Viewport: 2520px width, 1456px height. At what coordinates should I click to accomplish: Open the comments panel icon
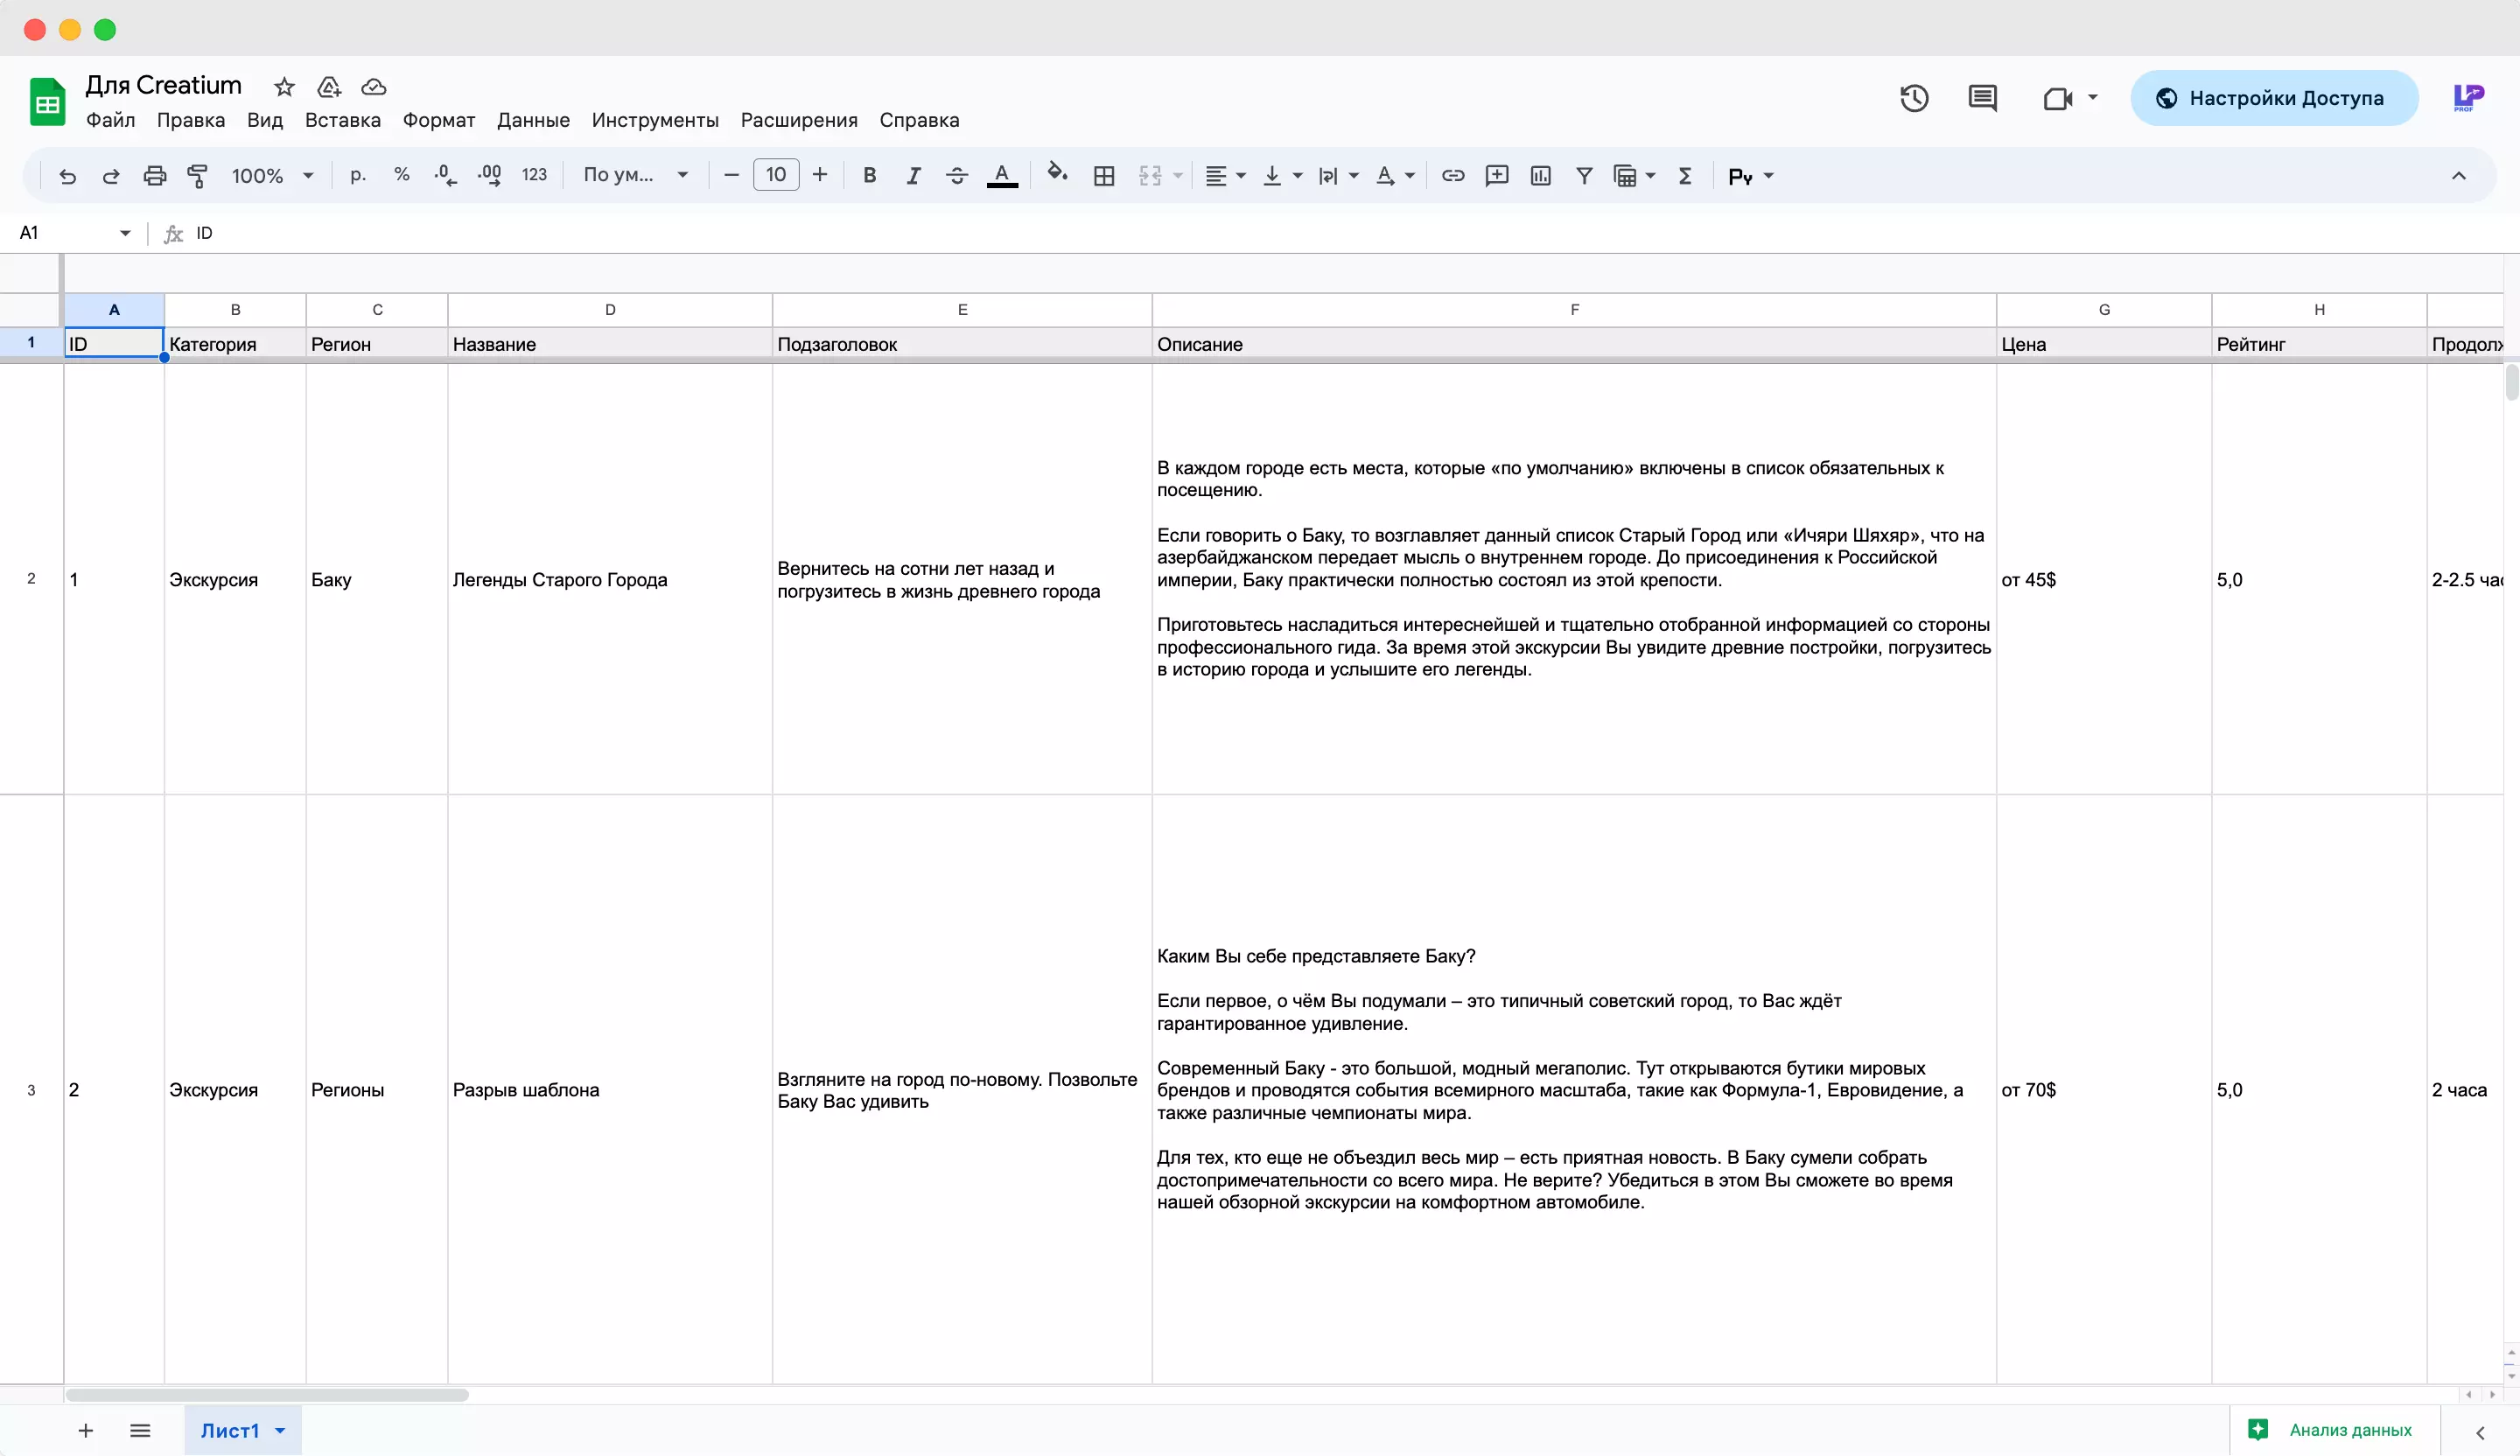[x=1982, y=98]
